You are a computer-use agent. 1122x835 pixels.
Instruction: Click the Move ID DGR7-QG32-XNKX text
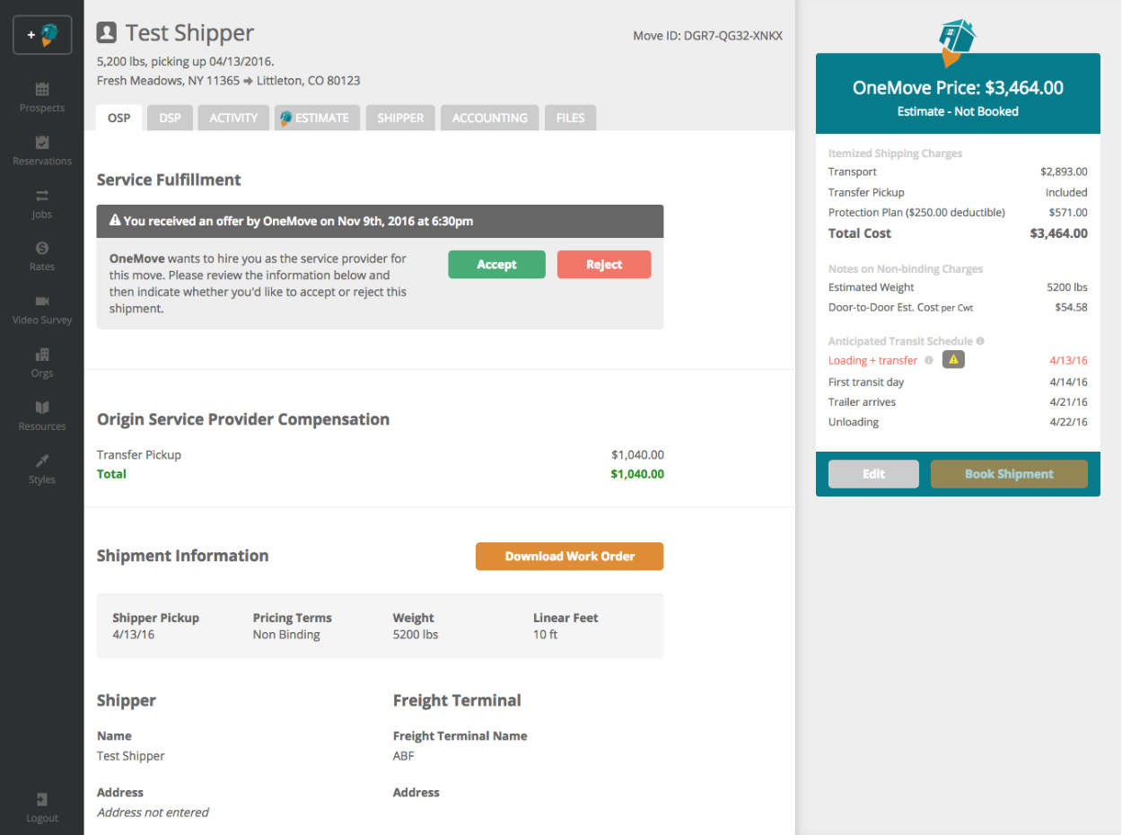708,36
